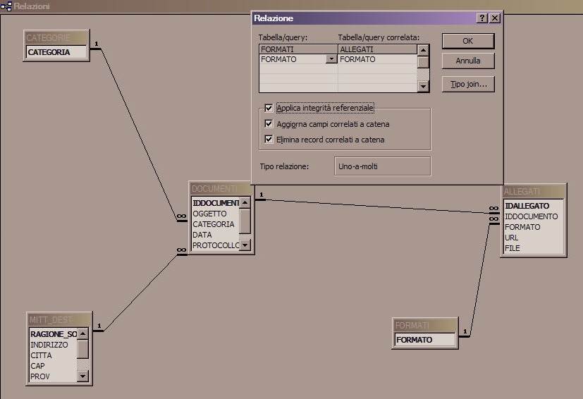Click the empty row below FORMATO in left grid column
583x399 pixels.
pos(297,70)
